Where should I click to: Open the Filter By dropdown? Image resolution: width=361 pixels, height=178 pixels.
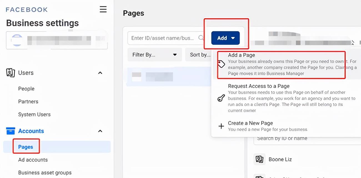(x=155, y=55)
